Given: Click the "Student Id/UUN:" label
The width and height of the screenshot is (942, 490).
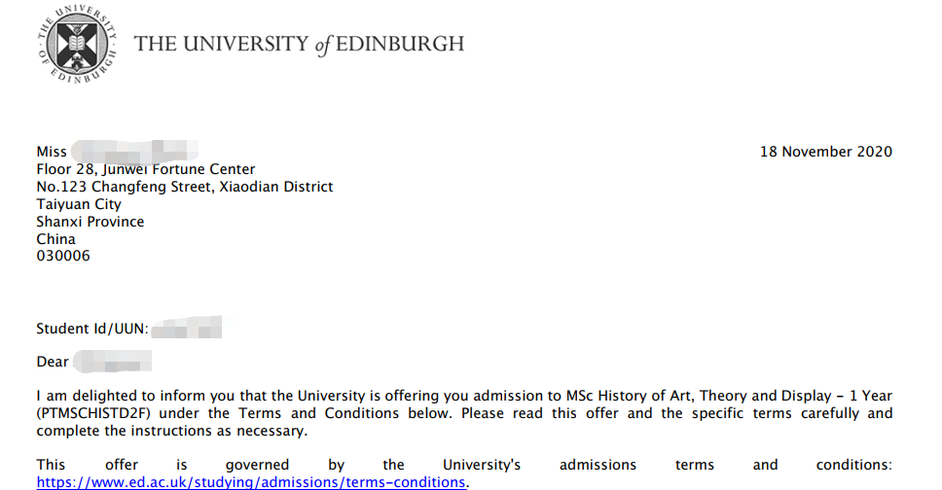Looking at the screenshot, I should click(92, 329).
